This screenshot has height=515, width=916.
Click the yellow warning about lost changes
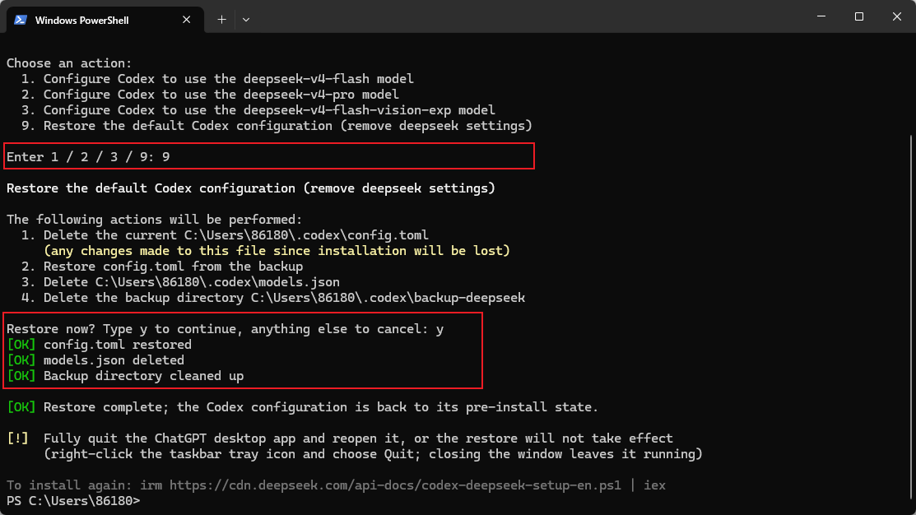coord(277,251)
